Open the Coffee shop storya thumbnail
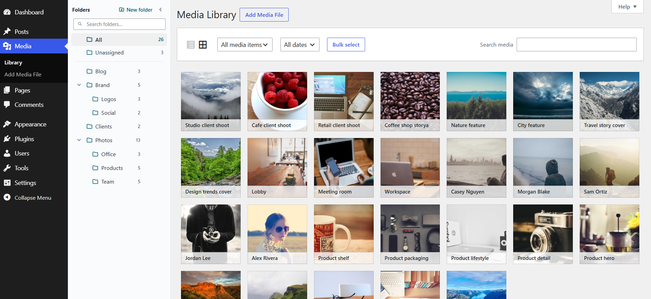The width and height of the screenshot is (651, 299). [x=410, y=101]
